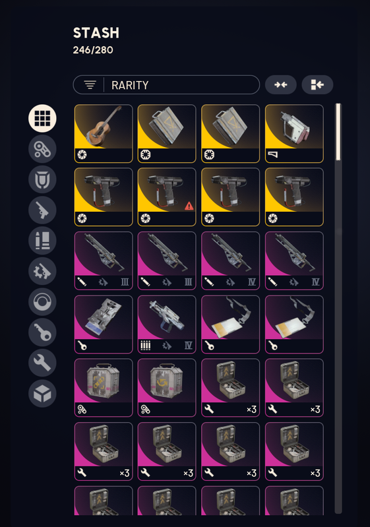The width and height of the screenshot is (370, 527).
Task: Filter stash by weapons pistol icon
Action: (42, 210)
